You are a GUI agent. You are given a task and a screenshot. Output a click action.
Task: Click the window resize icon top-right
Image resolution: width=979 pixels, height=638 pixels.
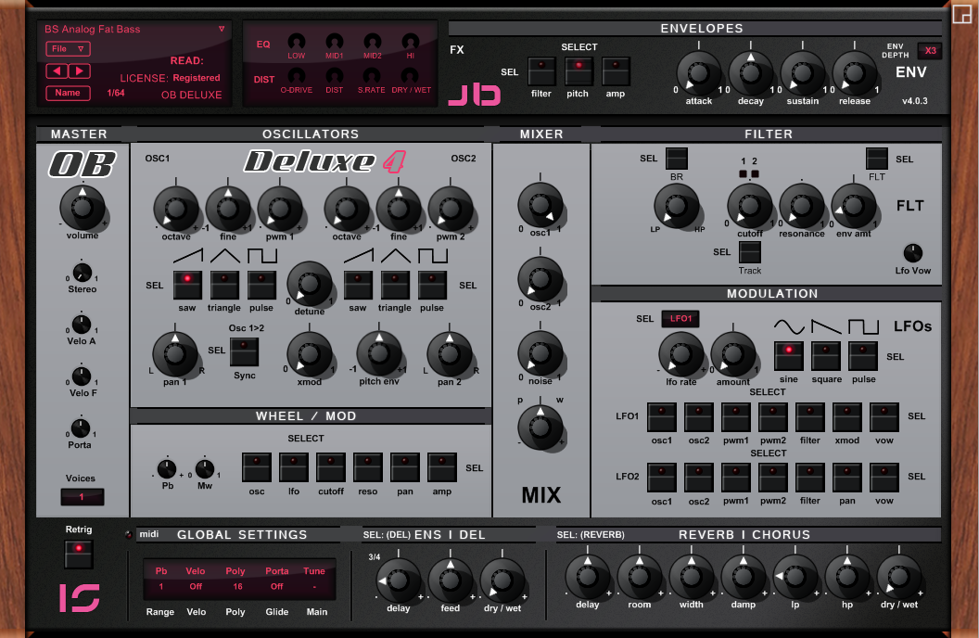pos(962,14)
